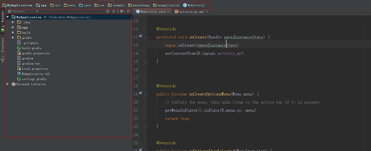Click kasnihuang in the navigation breadcrumb
This screenshot has height=151, width=371.
pyautogui.click(x=139, y=5)
